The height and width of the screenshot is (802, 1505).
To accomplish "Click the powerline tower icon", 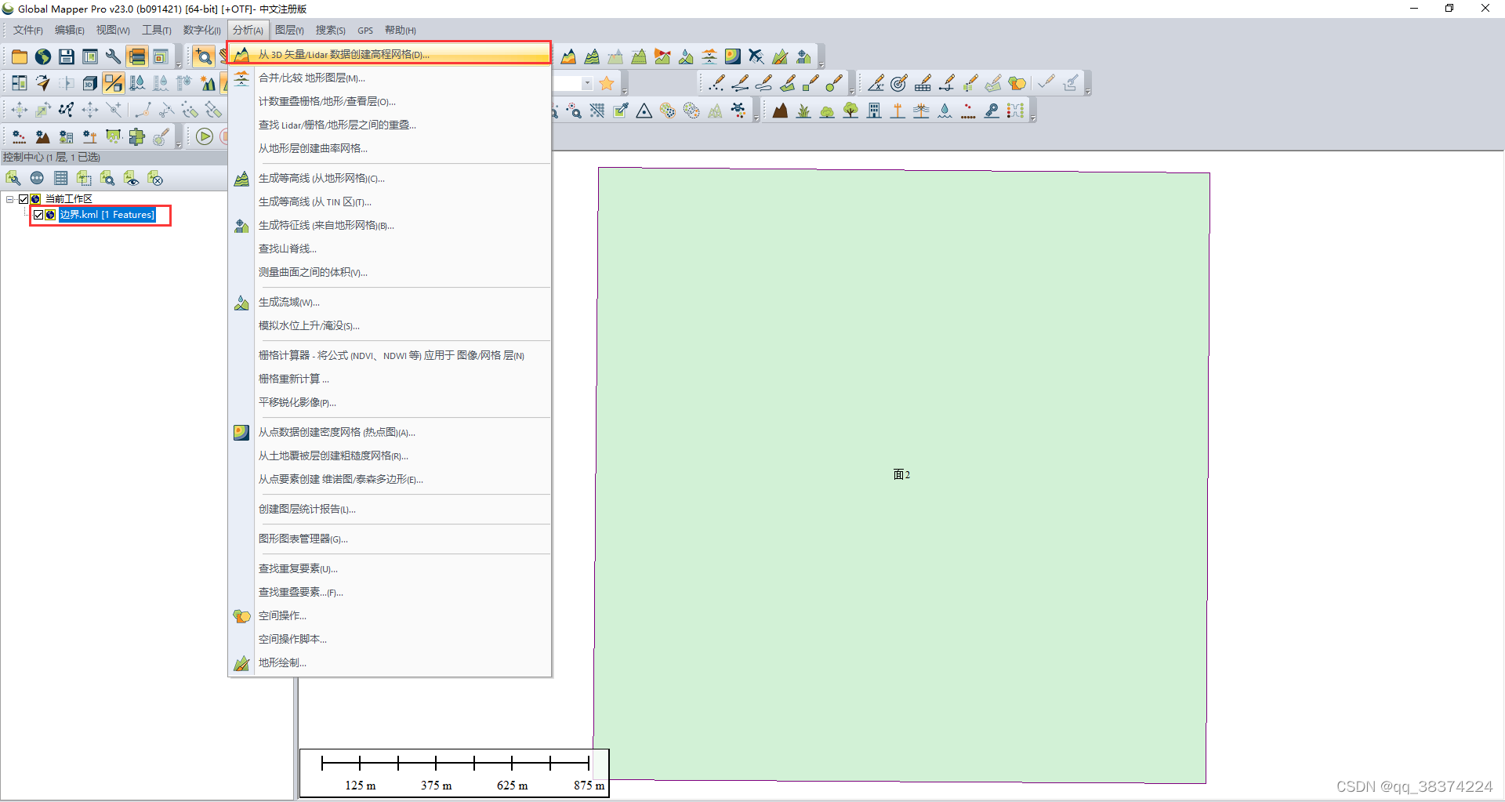I will (x=922, y=111).
